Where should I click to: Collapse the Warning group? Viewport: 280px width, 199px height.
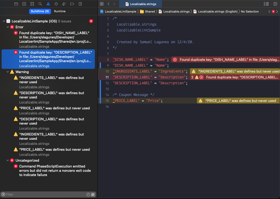click(8, 72)
